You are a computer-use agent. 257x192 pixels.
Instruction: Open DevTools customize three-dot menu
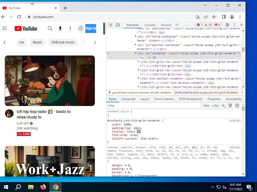click(x=234, y=25)
